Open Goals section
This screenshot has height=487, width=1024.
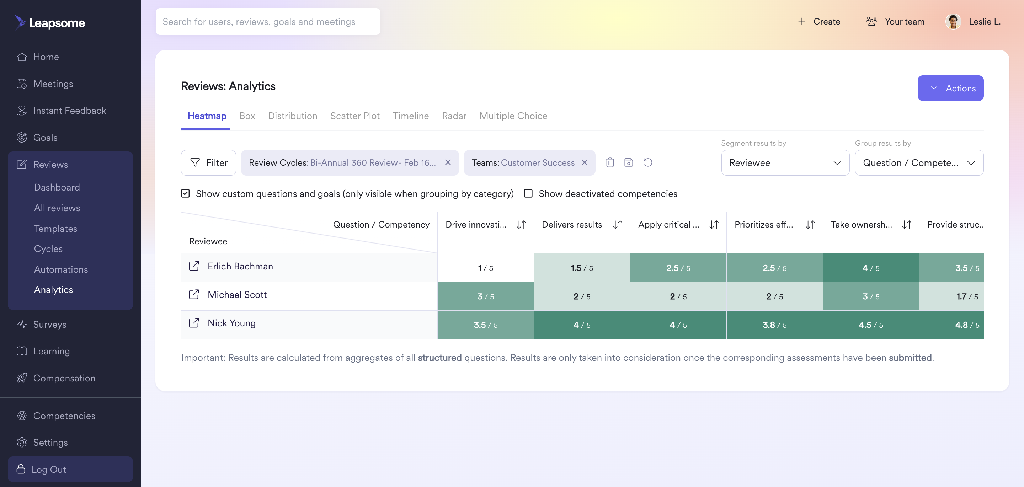pyautogui.click(x=37, y=138)
